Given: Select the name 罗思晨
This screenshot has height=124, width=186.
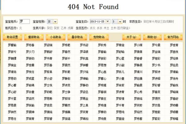Looking at the screenshot, I should 12,105.
